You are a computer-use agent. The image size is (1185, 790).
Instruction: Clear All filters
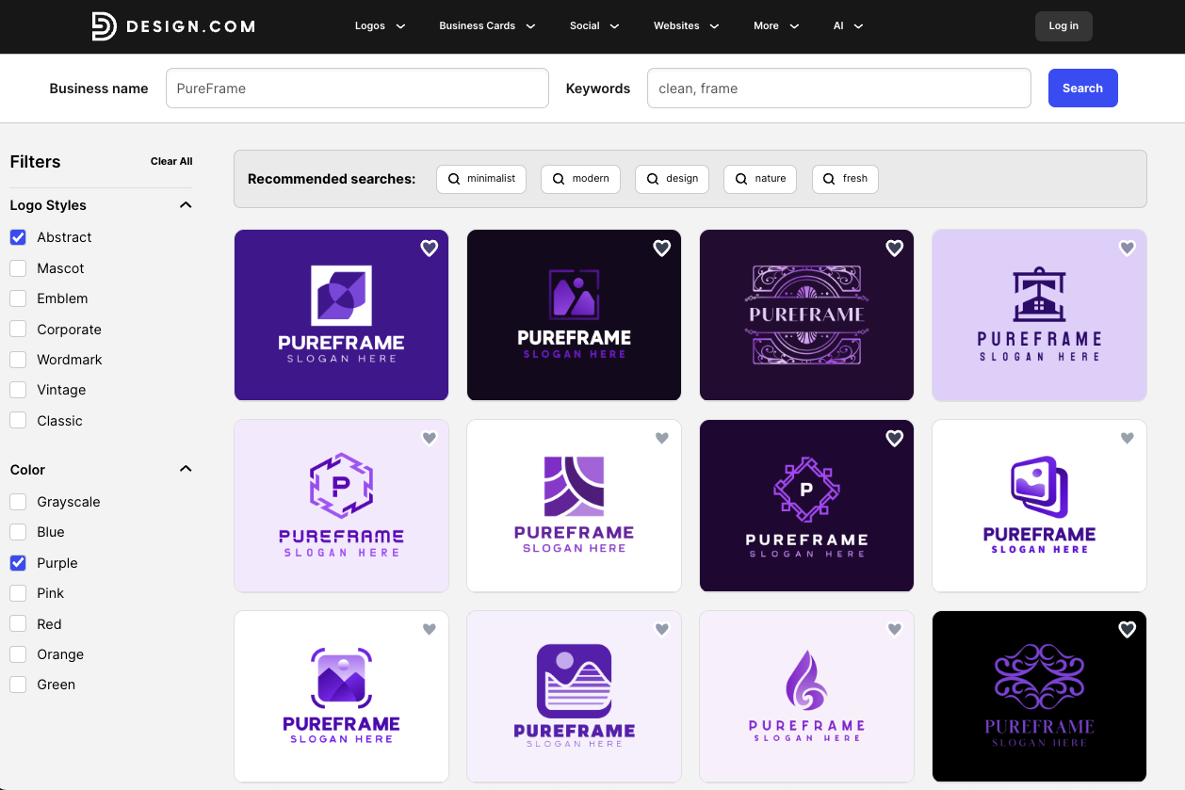[171, 161]
